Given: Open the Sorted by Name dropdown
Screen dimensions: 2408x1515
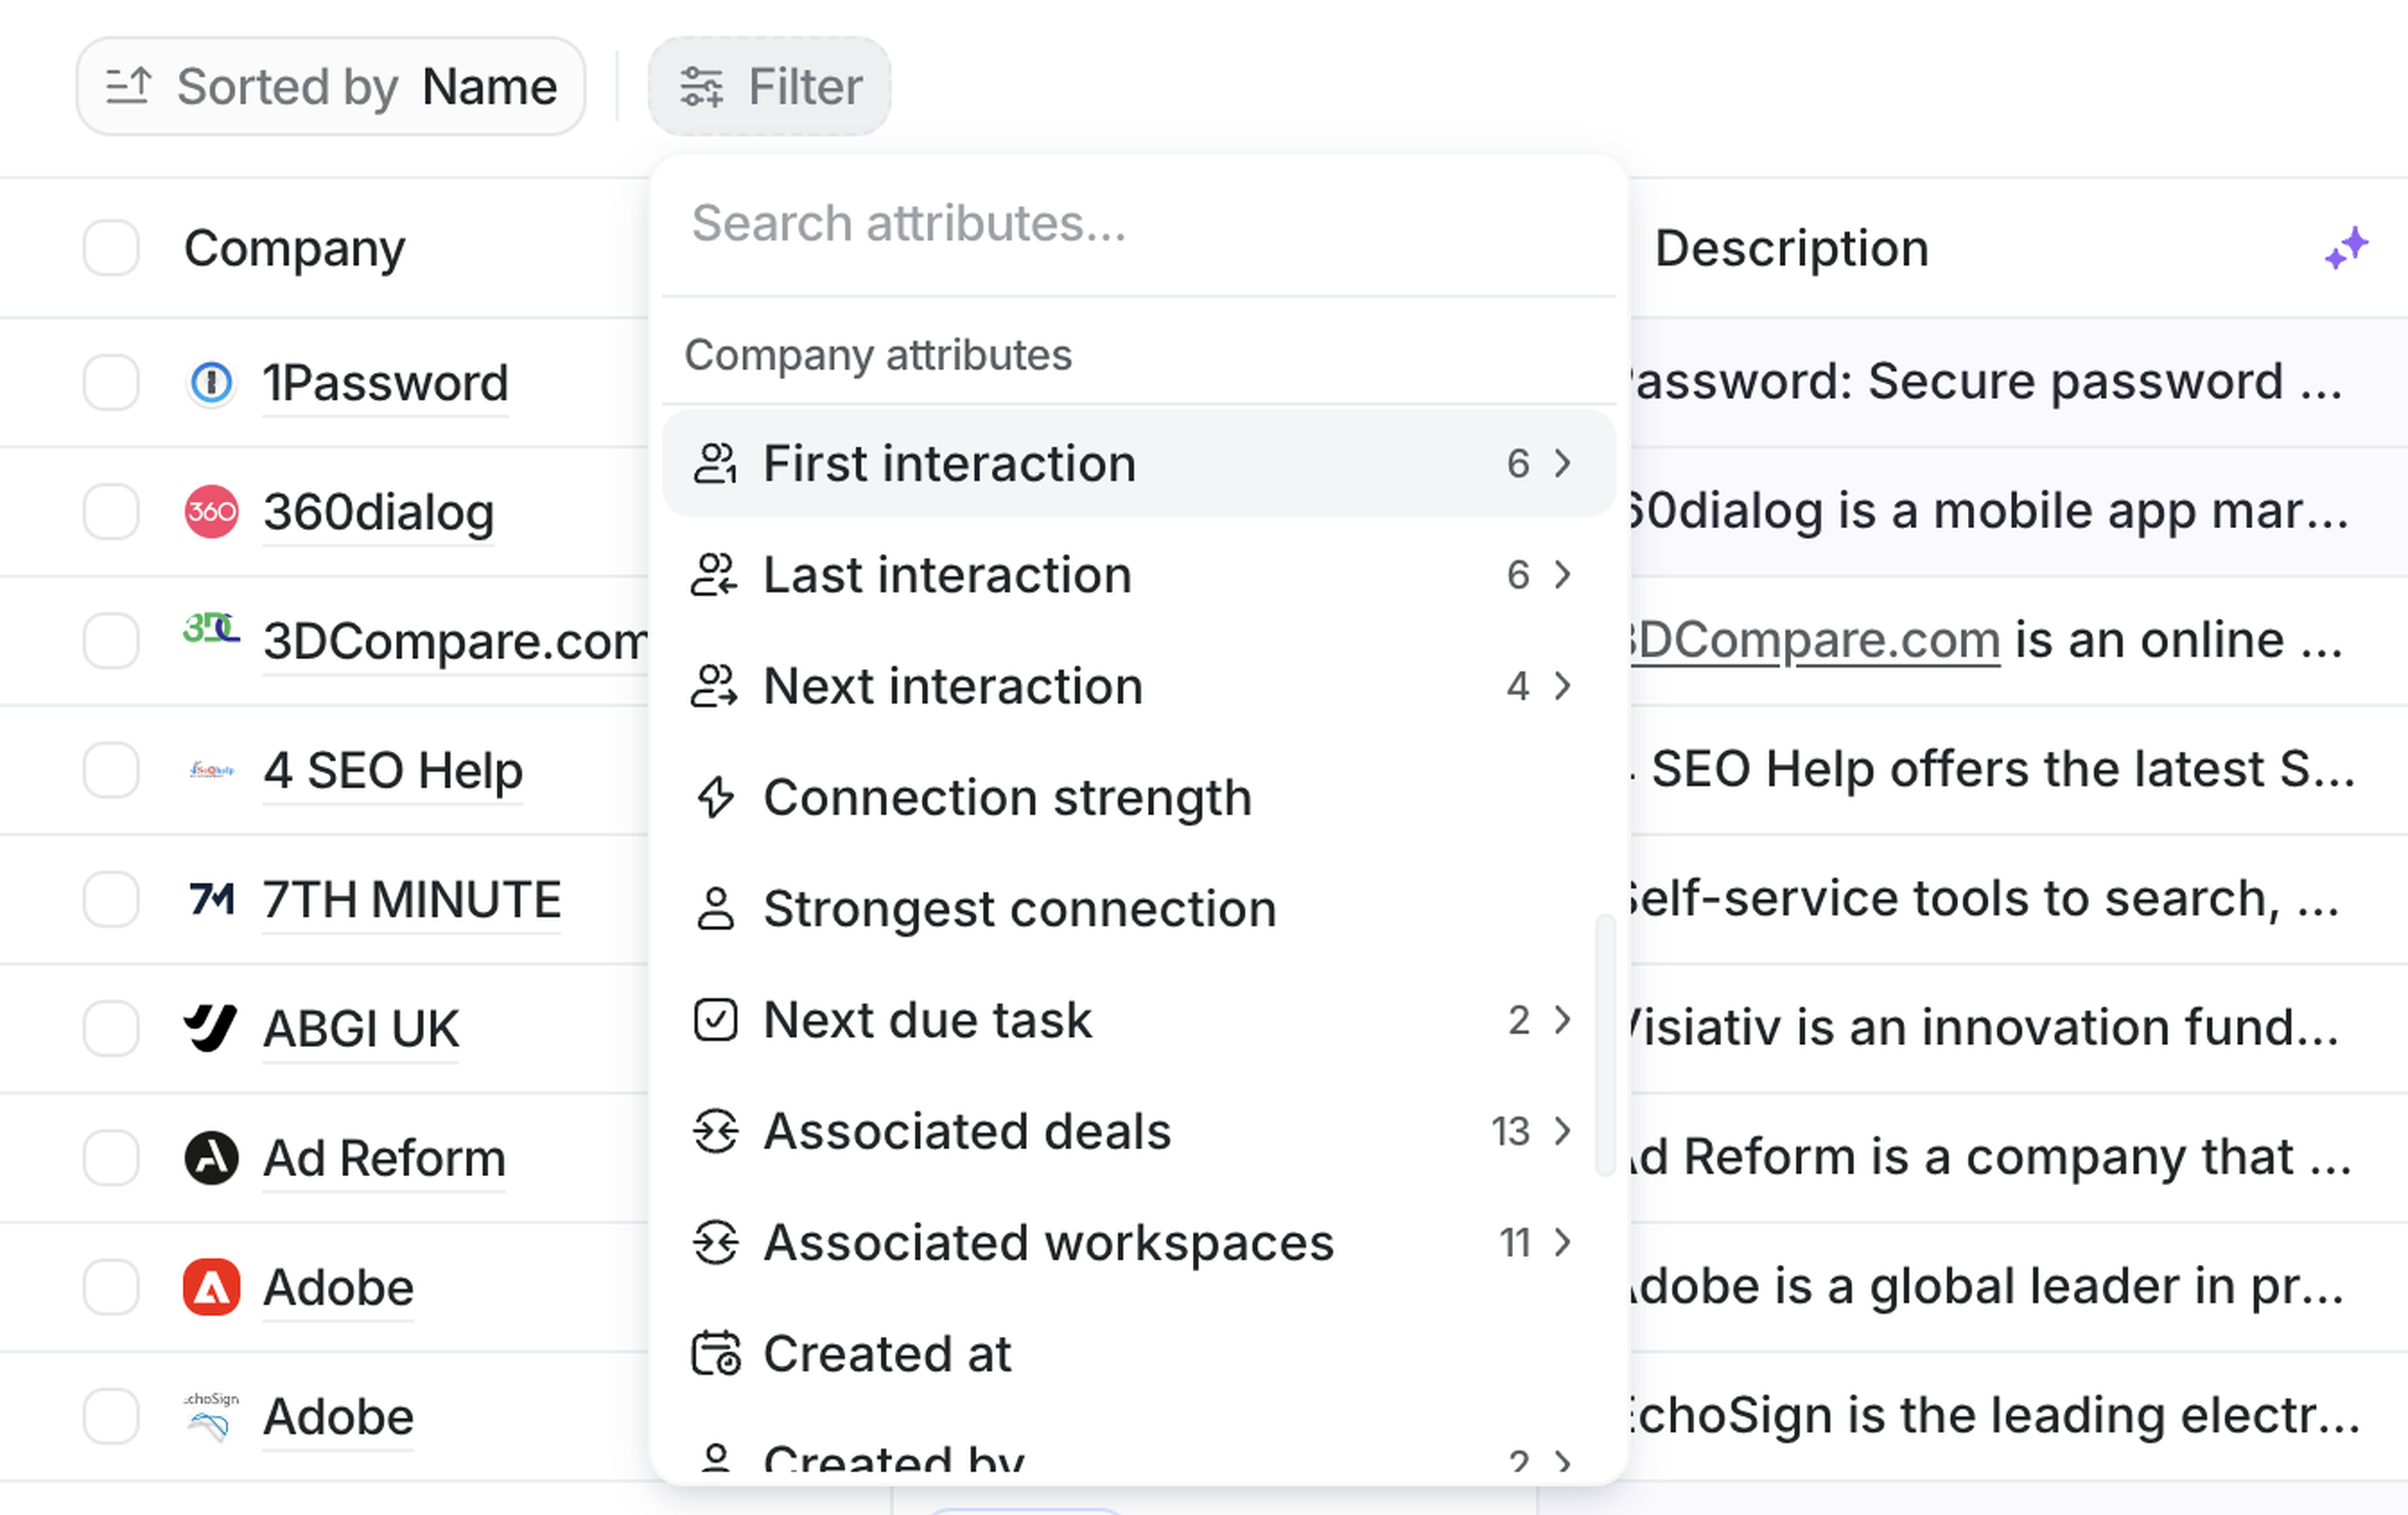Looking at the screenshot, I should [331, 87].
